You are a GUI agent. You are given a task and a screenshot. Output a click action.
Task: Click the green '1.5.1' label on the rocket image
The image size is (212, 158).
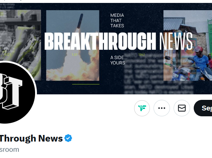[x=75, y=54]
